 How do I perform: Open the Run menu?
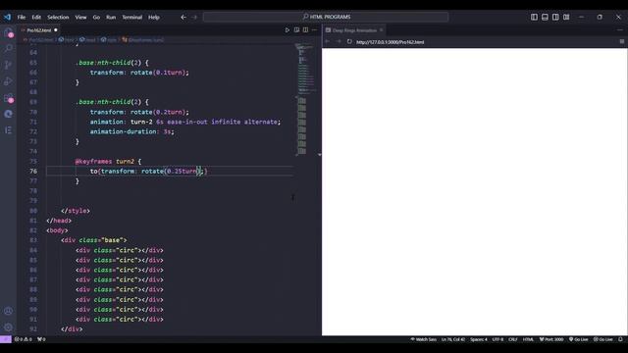tap(111, 18)
